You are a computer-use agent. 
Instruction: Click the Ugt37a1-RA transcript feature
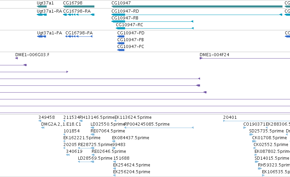point(42,15)
